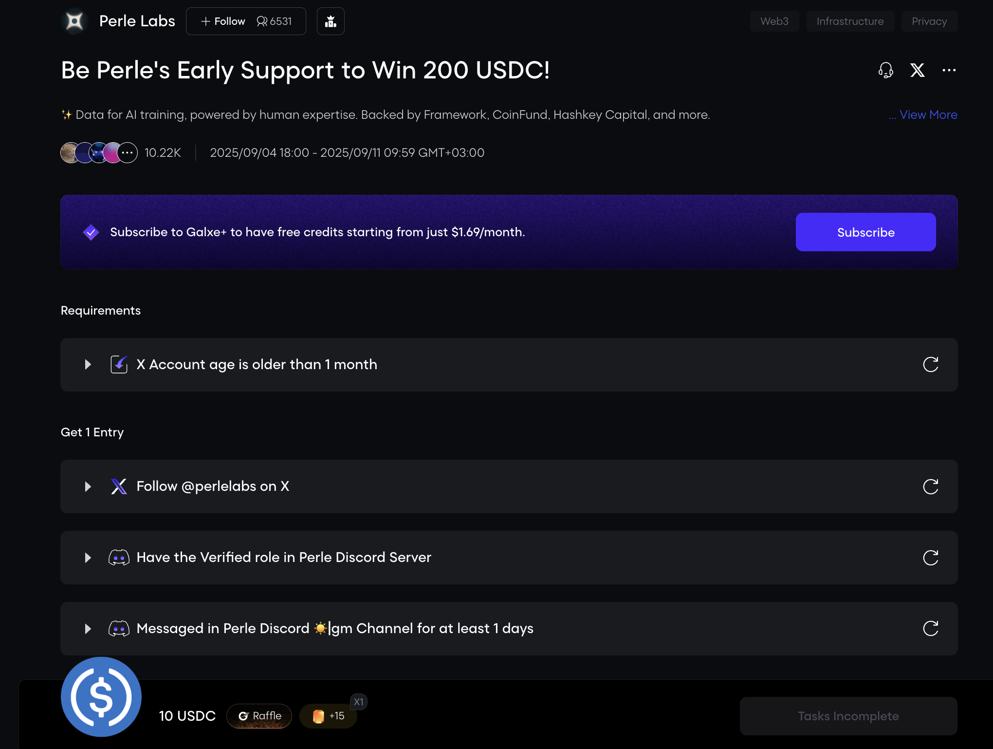The image size is (993, 749).
Task: Click the Perle Labs logo avatar
Action: tap(74, 21)
